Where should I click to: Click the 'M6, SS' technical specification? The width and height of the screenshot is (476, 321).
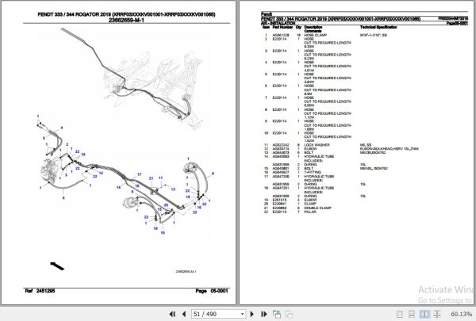(366, 145)
